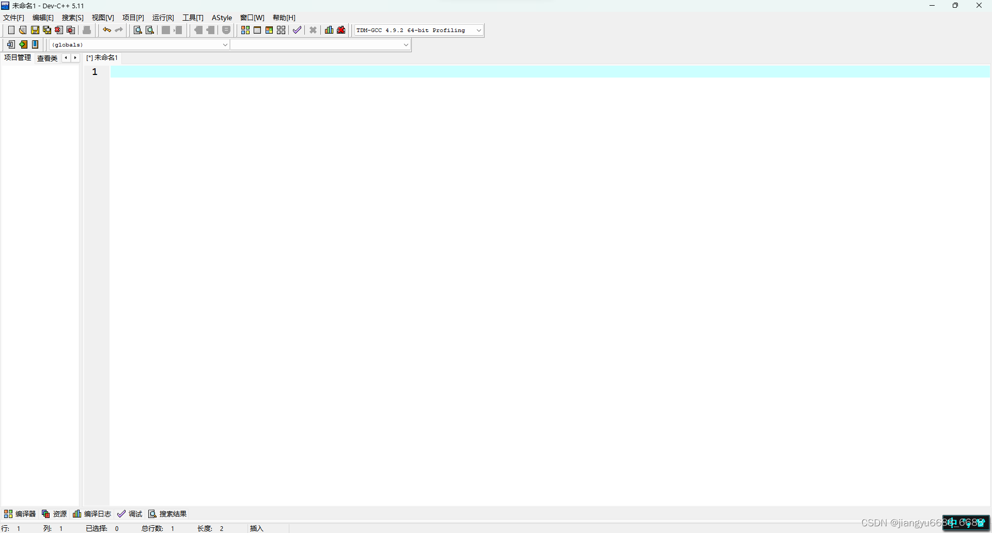Click the Rebuild All icon
This screenshot has width=992, height=533.
coord(281,30)
